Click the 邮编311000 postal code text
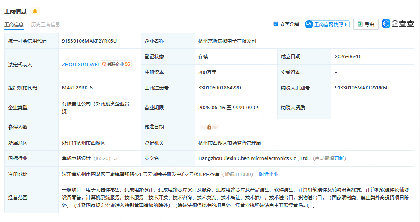The height and width of the screenshot is (222, 420). [x=238, y=174]
